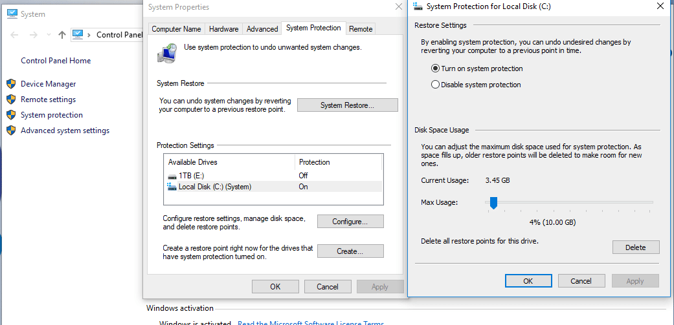Click the On protection value for Local Disk
Viewport: 674px width, 325px height.
click(x=303, y=187)
